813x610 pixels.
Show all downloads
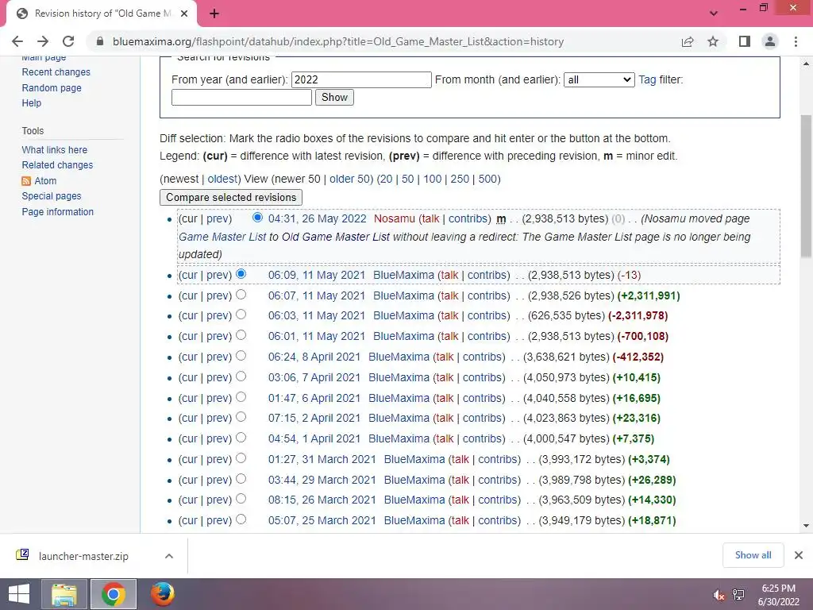tap(753, 555)
